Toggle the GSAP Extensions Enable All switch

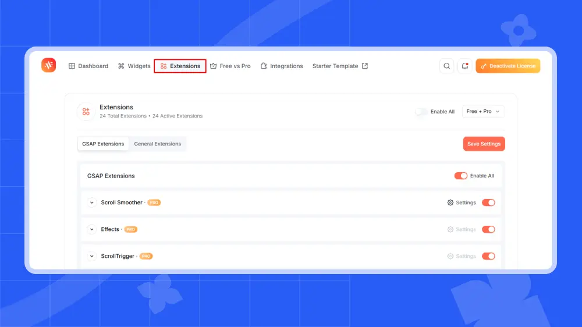[460, 176]
